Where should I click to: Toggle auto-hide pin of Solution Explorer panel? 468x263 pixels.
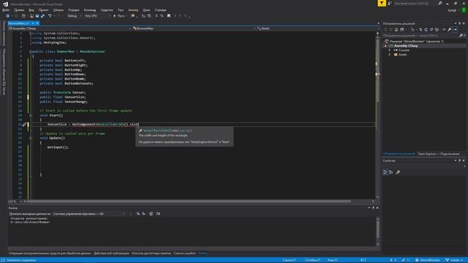coord(460,23)
